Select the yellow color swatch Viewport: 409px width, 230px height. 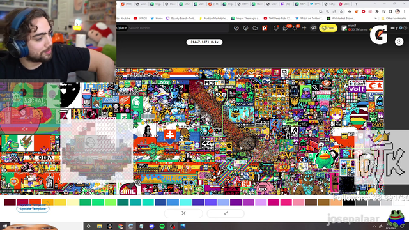pyautogui.click(x=60, y=202)
